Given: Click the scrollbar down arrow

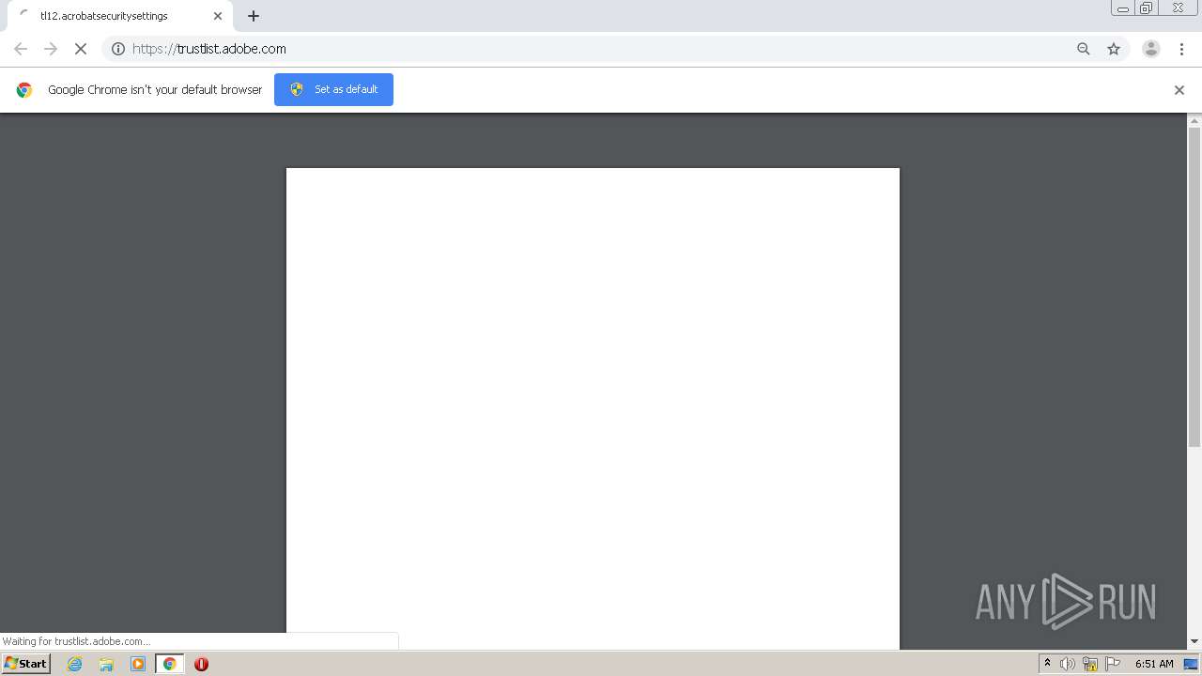Looking at the screenshot, I should pyautogui.click(x=1194, y=641).
